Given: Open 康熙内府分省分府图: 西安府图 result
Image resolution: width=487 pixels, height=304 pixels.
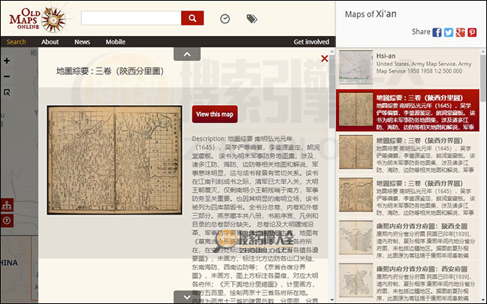Looking at the screenshot, I should 408,281.
